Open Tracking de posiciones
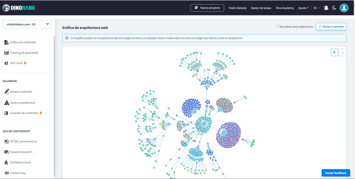Screen dimensions: 355x179 click(24, 53)
